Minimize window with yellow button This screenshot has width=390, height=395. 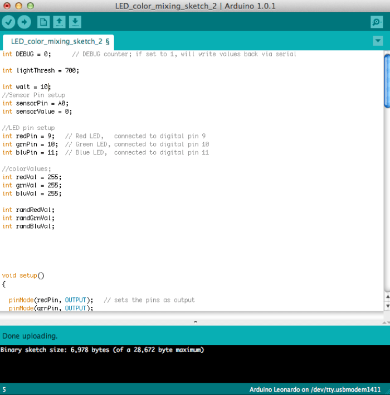[18, 6]
